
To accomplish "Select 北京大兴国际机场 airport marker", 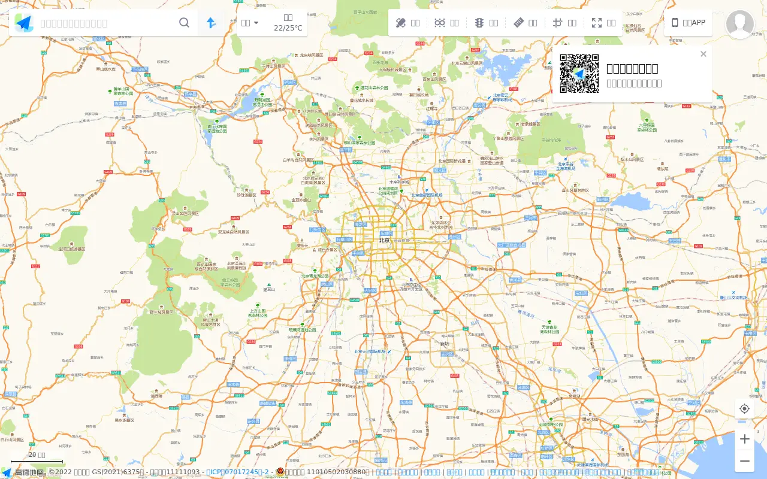I will 372,351.
